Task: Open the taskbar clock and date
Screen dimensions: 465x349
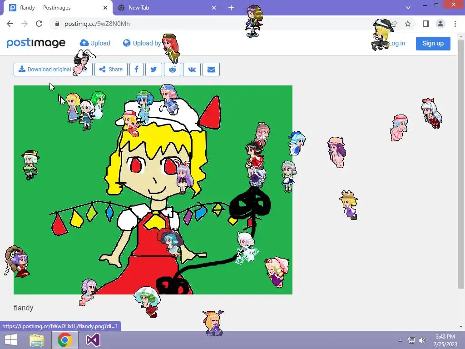Action: [x=445, y=340]
